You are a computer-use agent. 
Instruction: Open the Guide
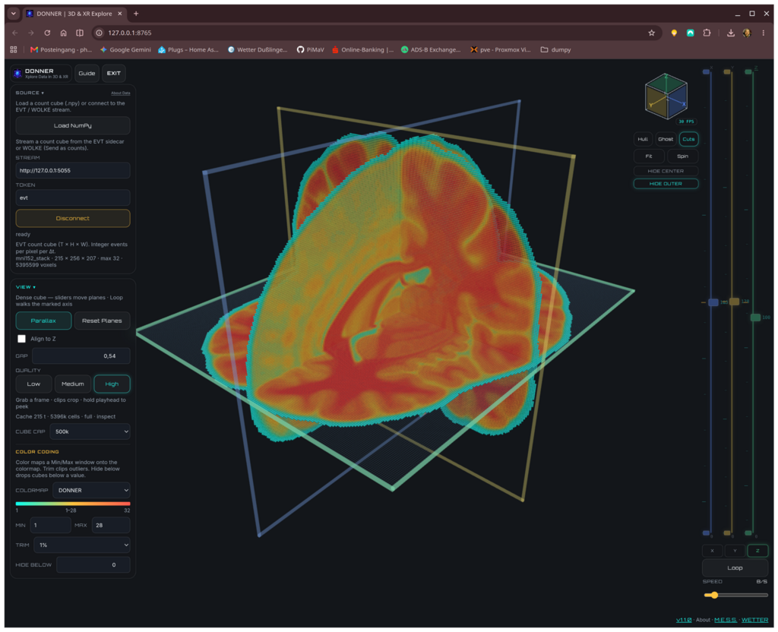pyautogui.click(x=87, y=74)
